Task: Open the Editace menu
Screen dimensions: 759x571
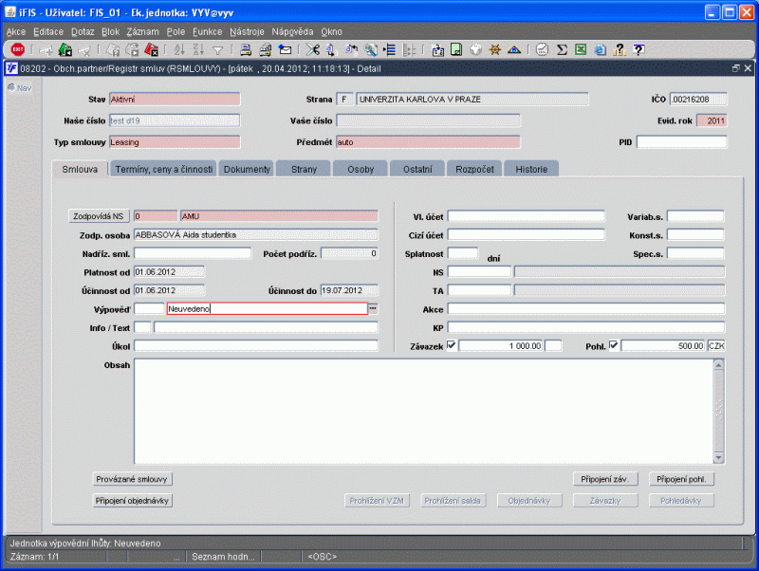Action: point(48,31)
